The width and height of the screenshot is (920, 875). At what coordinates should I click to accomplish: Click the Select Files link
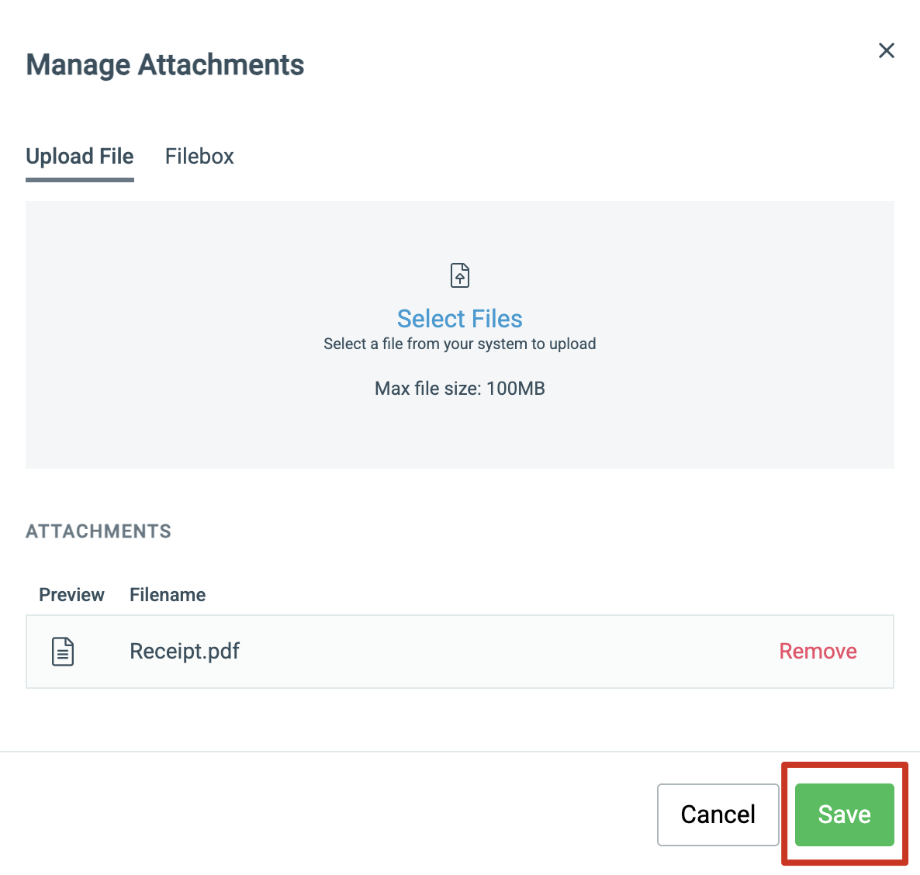pyautogui.click(x=459, y=319)
